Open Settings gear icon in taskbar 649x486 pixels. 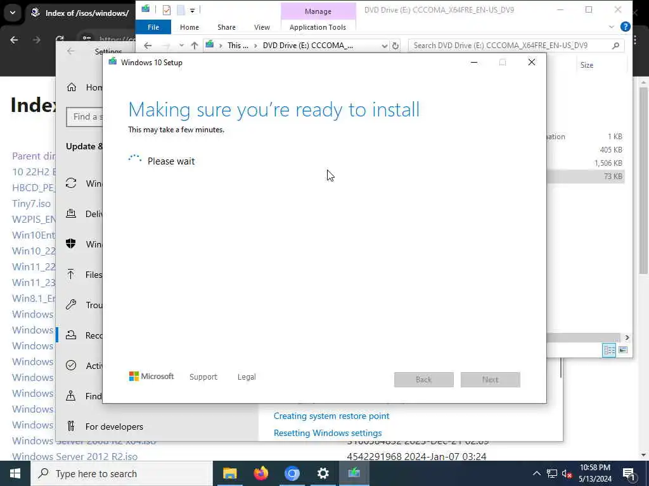tap(323, 473)
